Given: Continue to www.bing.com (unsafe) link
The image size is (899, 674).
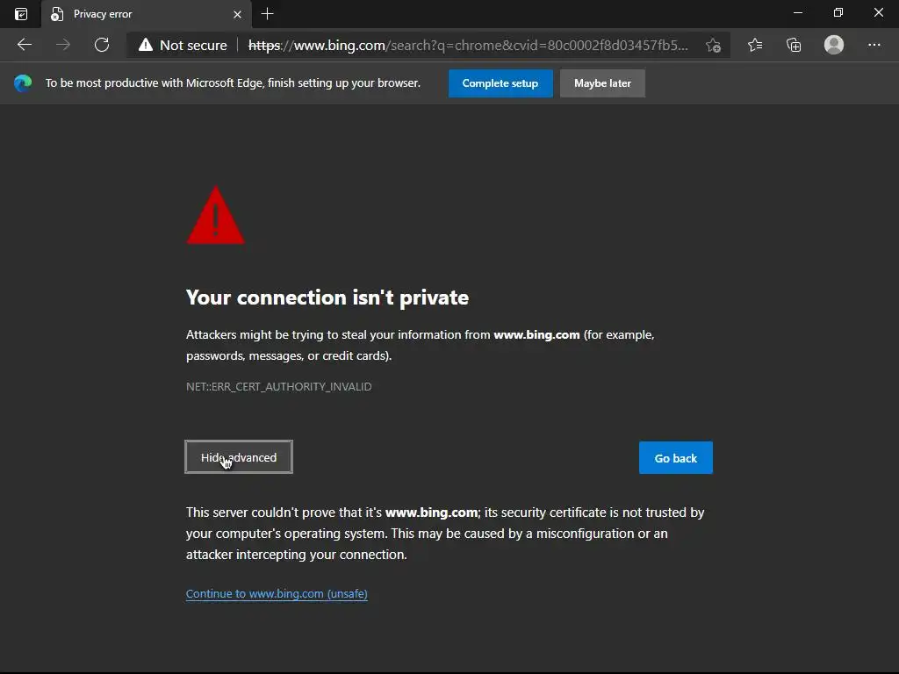Looking at the screenshot, I should click(277, 594).
